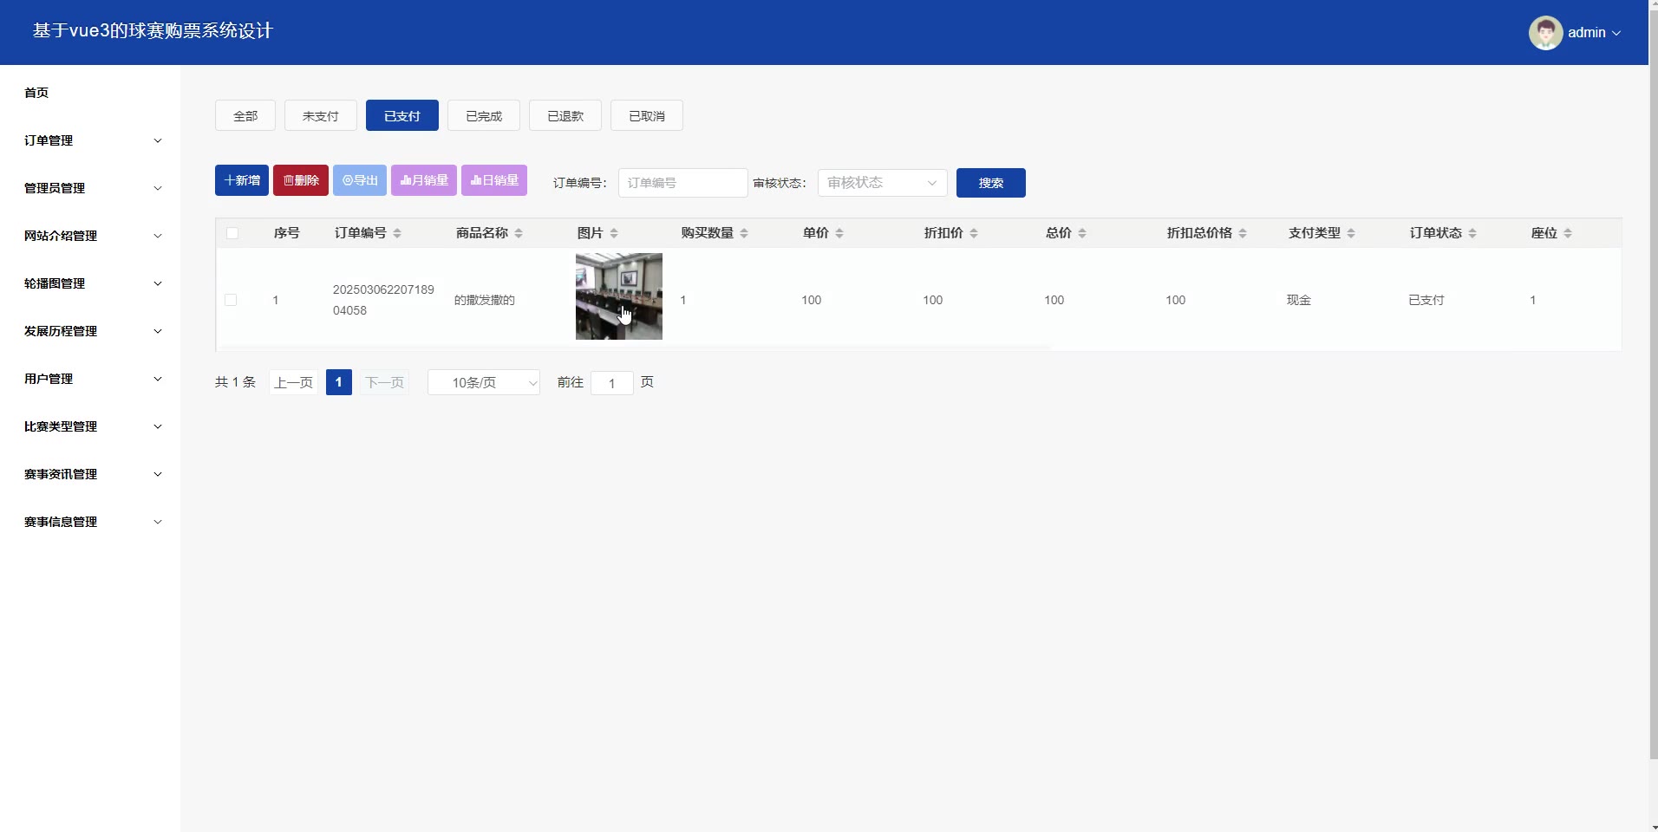Click the 导出 export button
Viewport: 1658px width, 832px height.
tap(360, 180)
